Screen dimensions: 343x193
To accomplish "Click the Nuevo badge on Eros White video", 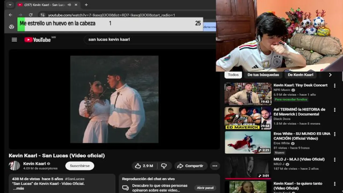I will point(279,153).
